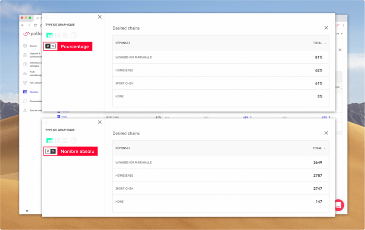
Task: Select horizontal bar chart in percentage panel
Action: click(66, 35)
